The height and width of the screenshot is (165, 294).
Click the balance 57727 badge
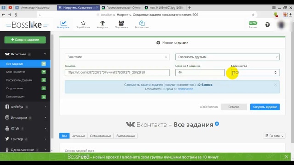click(253, 23)
